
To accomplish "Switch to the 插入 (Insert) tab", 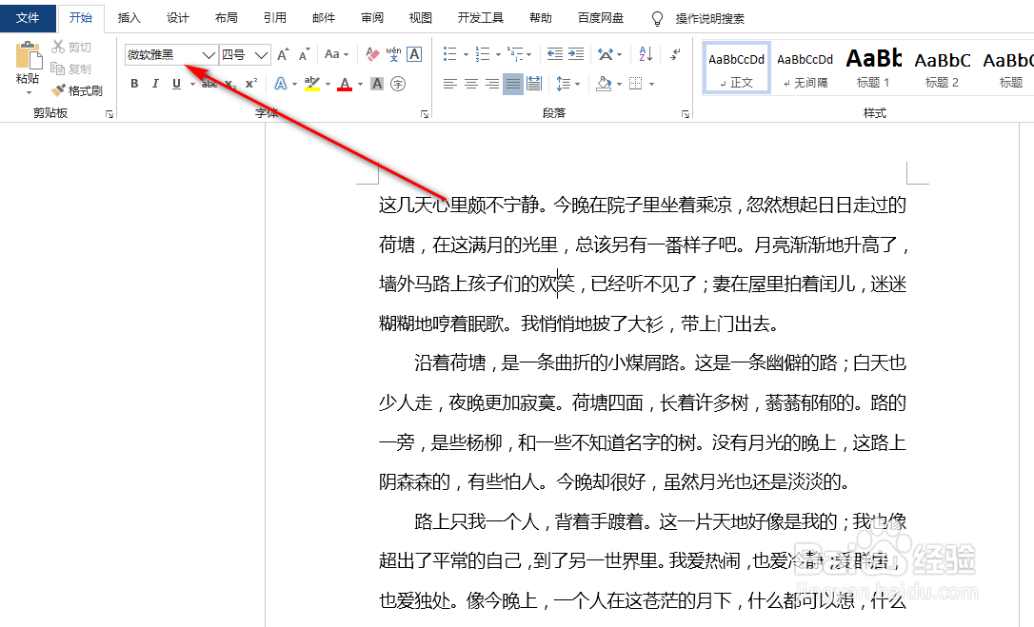I will tap(129, 18).
